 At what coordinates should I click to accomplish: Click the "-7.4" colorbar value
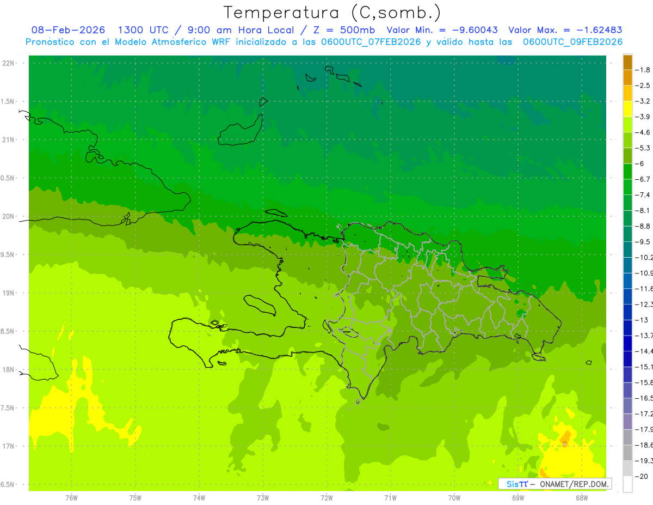tap(643, 195)
